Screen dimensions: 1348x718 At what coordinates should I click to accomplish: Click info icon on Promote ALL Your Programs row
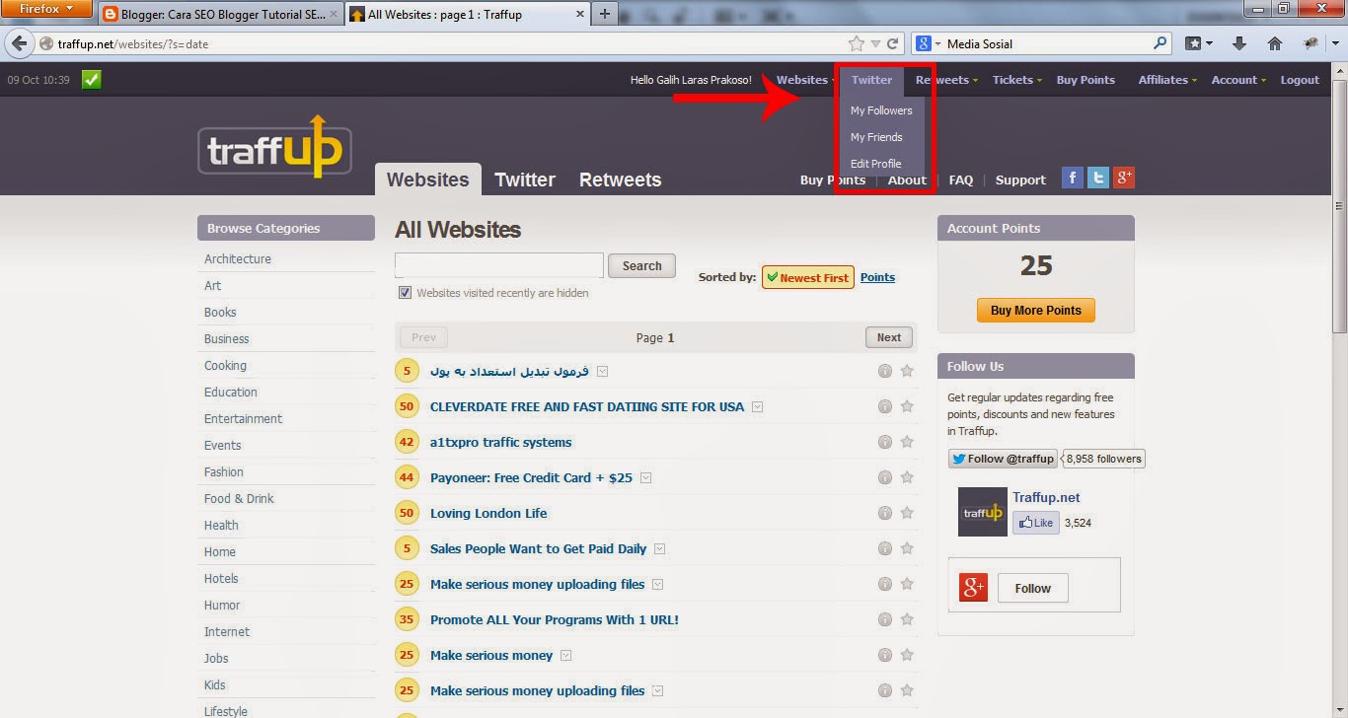click(x=885, y=619)
